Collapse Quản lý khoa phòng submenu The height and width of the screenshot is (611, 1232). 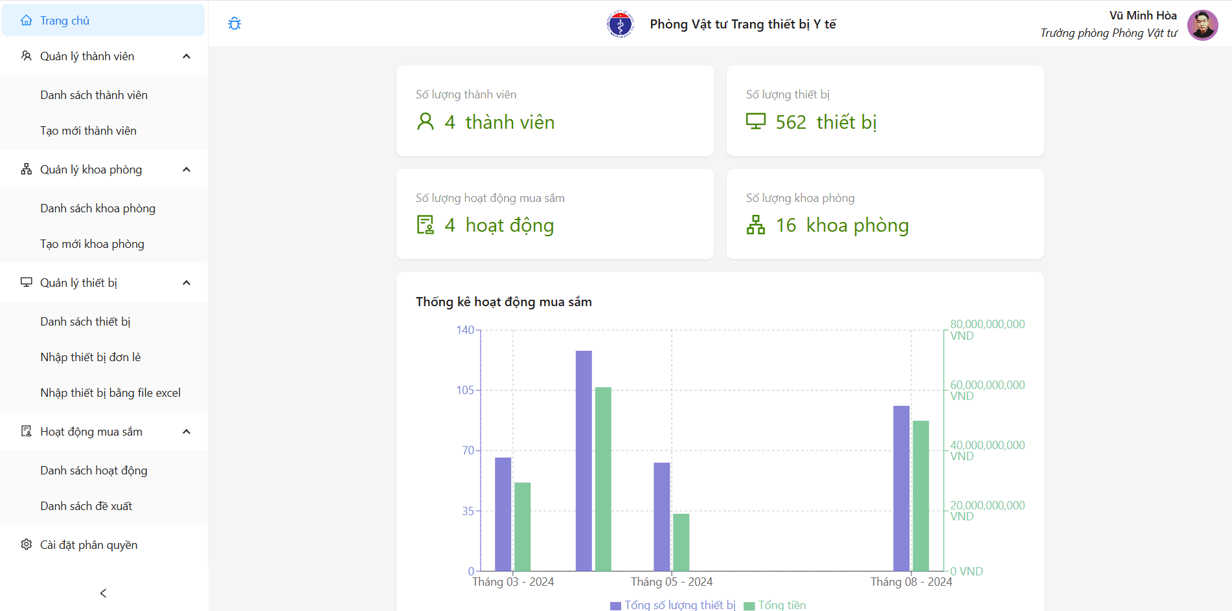(187, 170)
